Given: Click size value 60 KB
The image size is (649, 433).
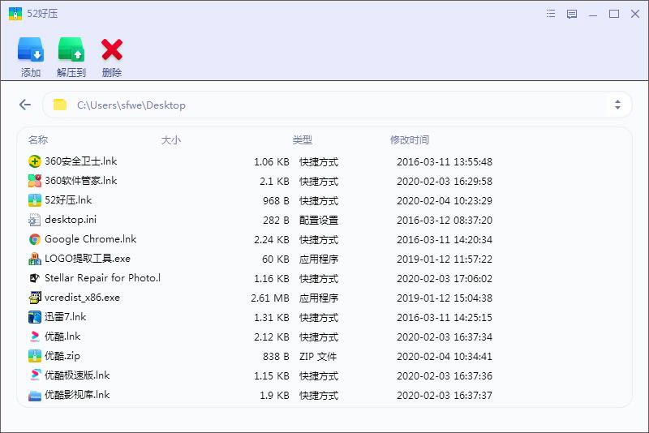Looking at the screenshot, I should click(276, 259).
